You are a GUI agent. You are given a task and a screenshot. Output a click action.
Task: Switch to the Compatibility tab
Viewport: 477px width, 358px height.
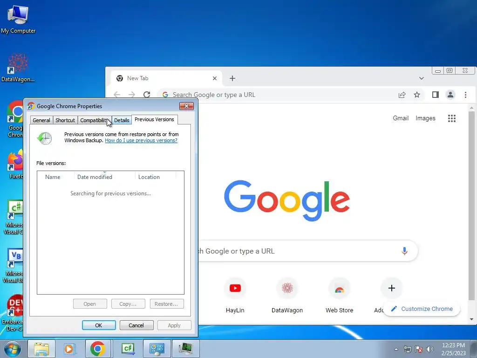[x=94, y=120]
